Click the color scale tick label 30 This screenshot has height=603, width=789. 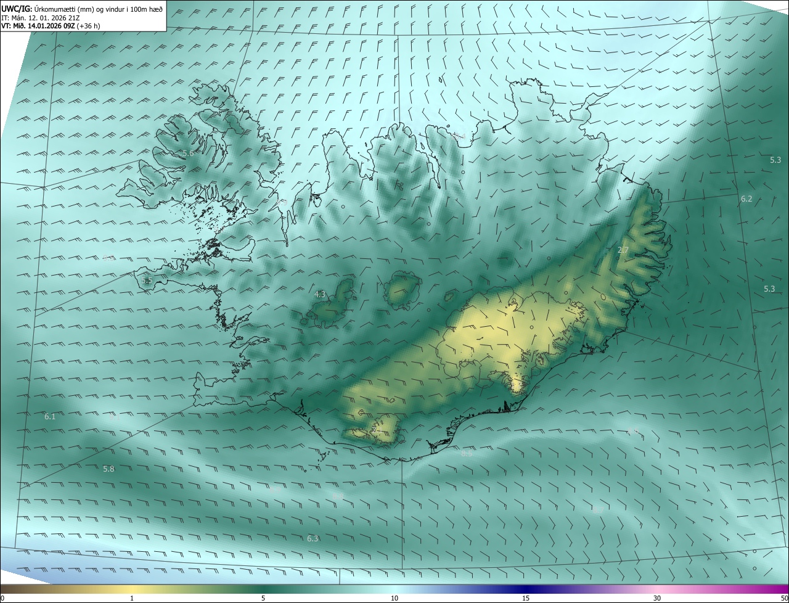pos(657,598)
